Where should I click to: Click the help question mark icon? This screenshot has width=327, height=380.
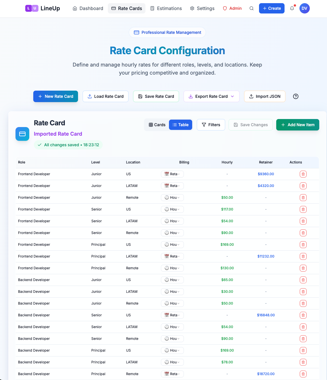pyautogui.click(x=296, y=96)
